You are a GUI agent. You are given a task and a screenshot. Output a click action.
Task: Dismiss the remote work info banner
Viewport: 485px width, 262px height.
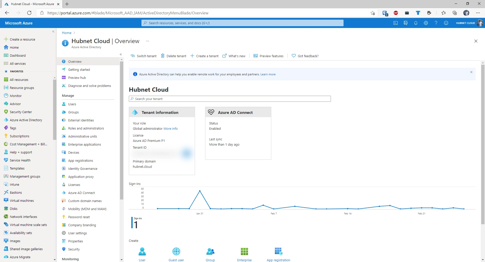click(471, 72)
